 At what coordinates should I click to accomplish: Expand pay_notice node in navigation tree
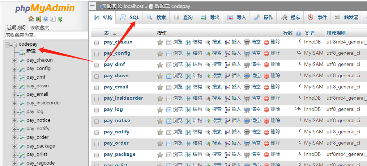click(x=14, y=120)
